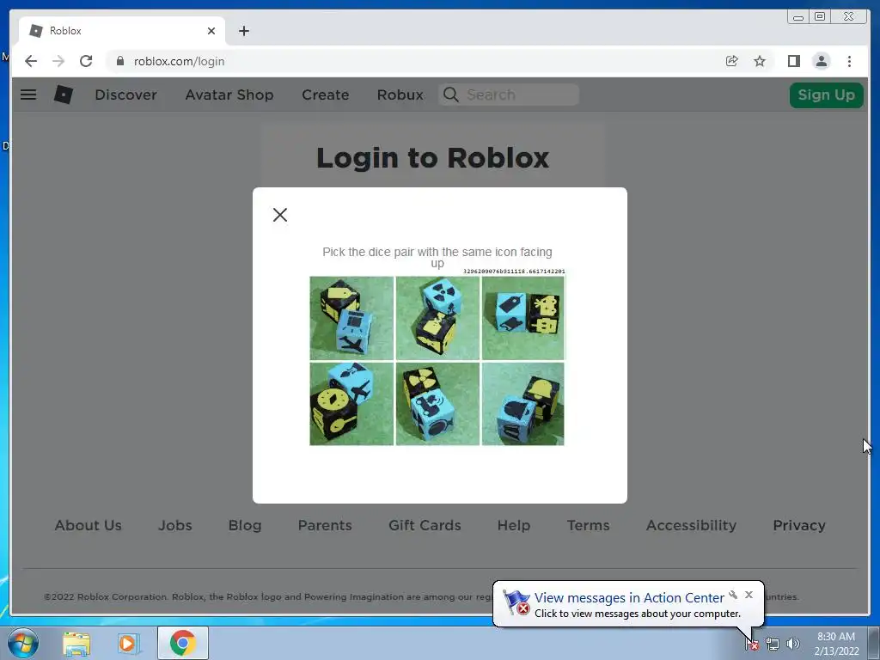The height and width of the screenshot is (660, 880).
Task: Open the Jobs footer link
Action: tap(175, 525)
